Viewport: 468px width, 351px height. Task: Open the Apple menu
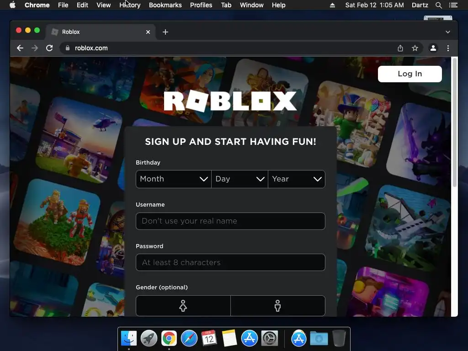tap(12, 5)
